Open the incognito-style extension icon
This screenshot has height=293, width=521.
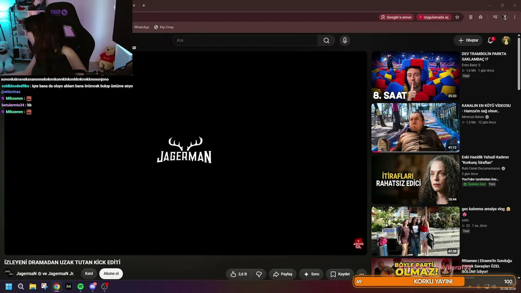(481, 17)
